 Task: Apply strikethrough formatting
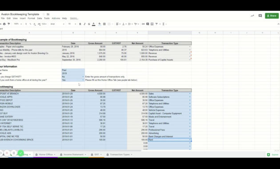[x=89, y=24]
